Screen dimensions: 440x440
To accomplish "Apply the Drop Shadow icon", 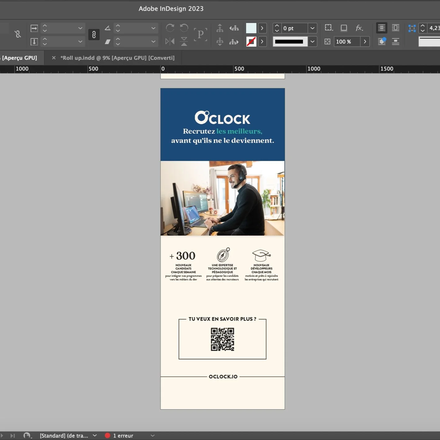I will 344,28.
